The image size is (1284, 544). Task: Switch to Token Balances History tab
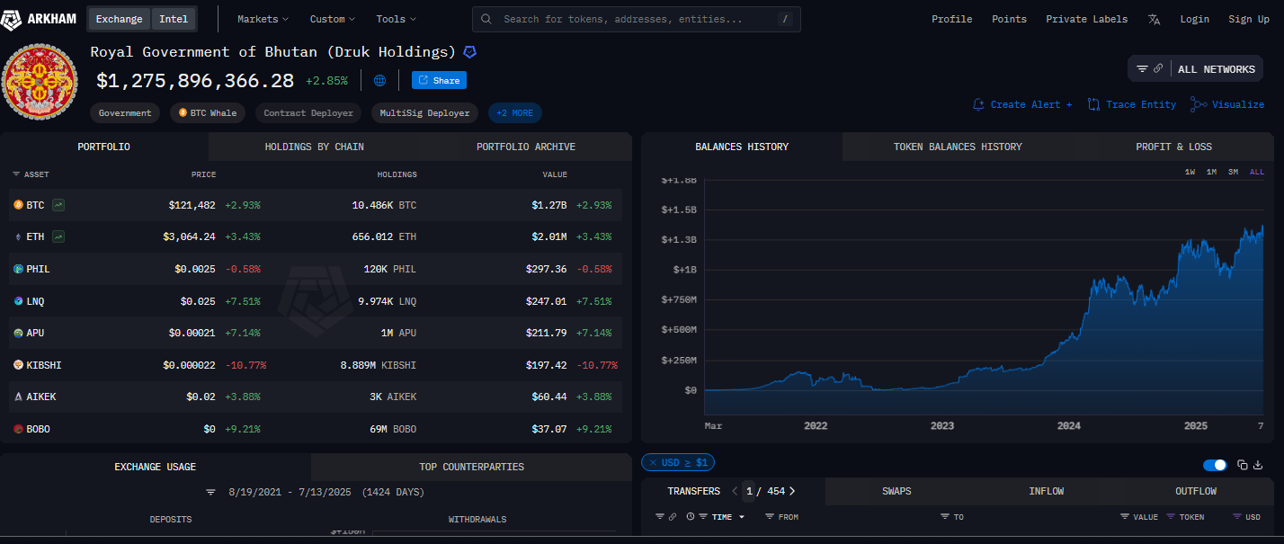tap(958, 147)
